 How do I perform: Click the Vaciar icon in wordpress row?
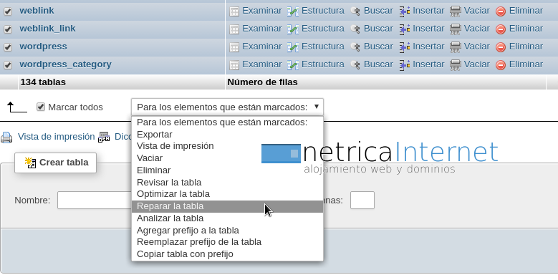456,47
